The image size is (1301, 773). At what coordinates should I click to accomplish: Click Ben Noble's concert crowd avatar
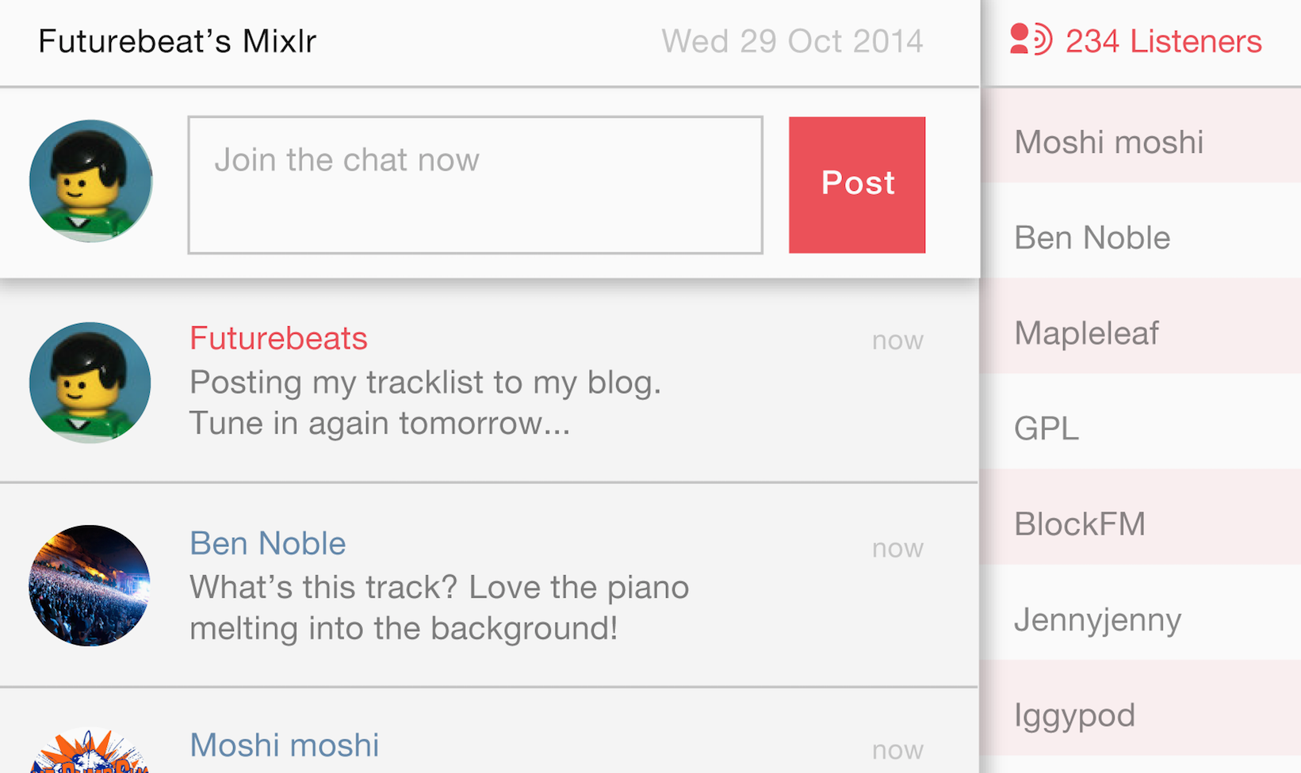pyautogui.click(x=90, y=585)
